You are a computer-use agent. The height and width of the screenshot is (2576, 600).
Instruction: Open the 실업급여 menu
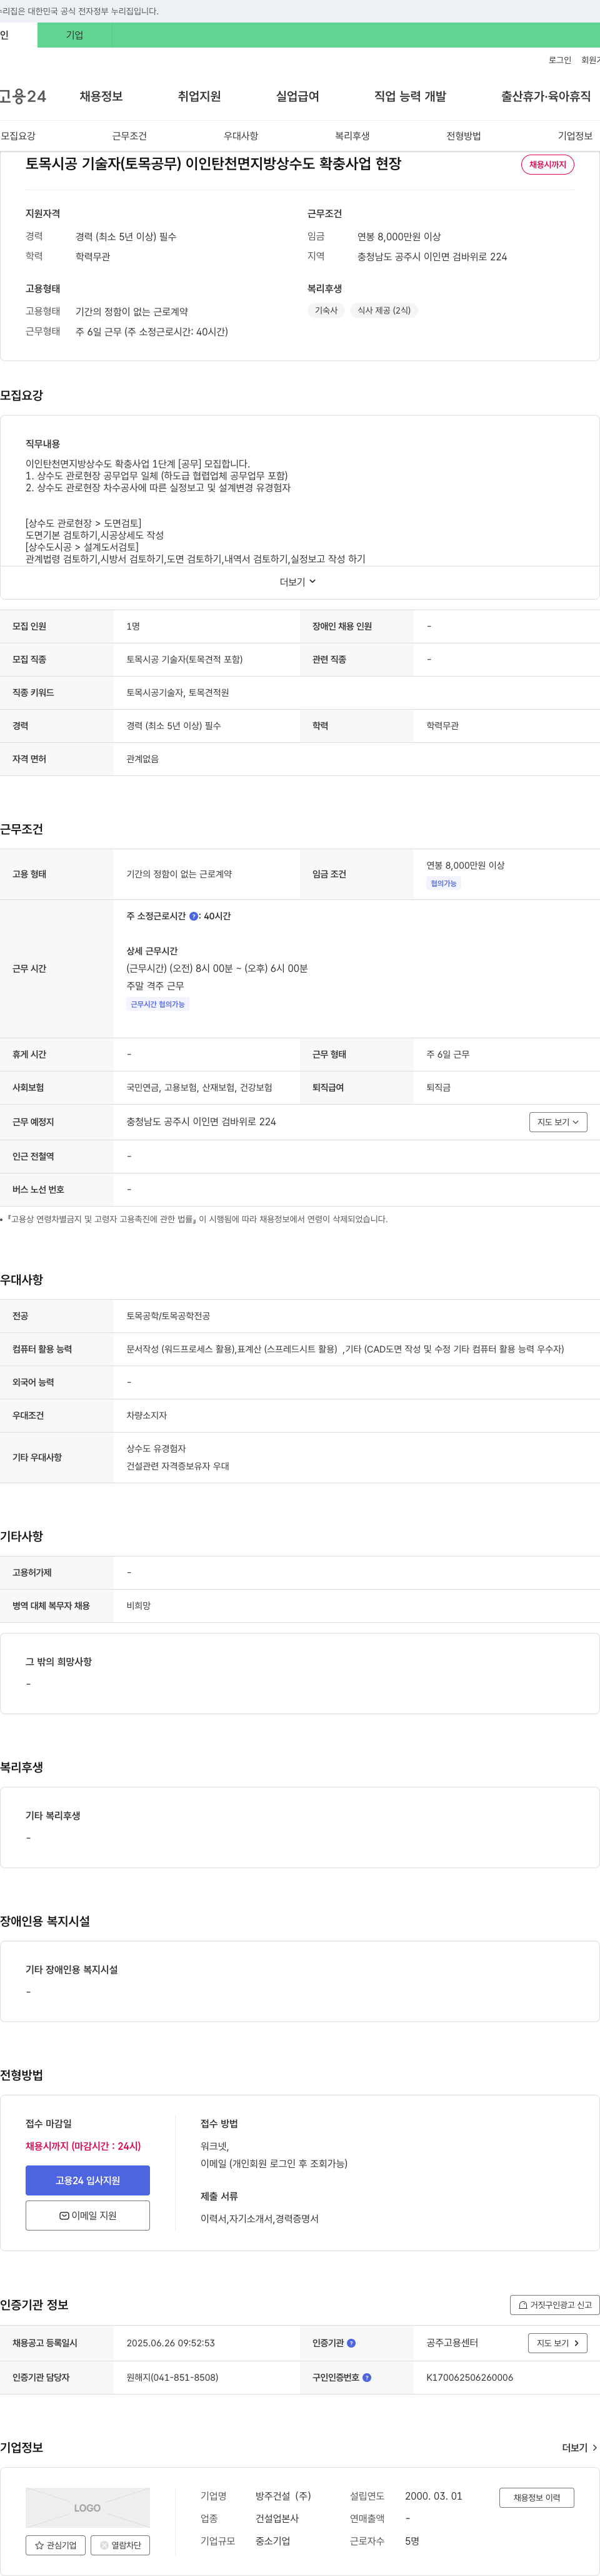point(297,96)
